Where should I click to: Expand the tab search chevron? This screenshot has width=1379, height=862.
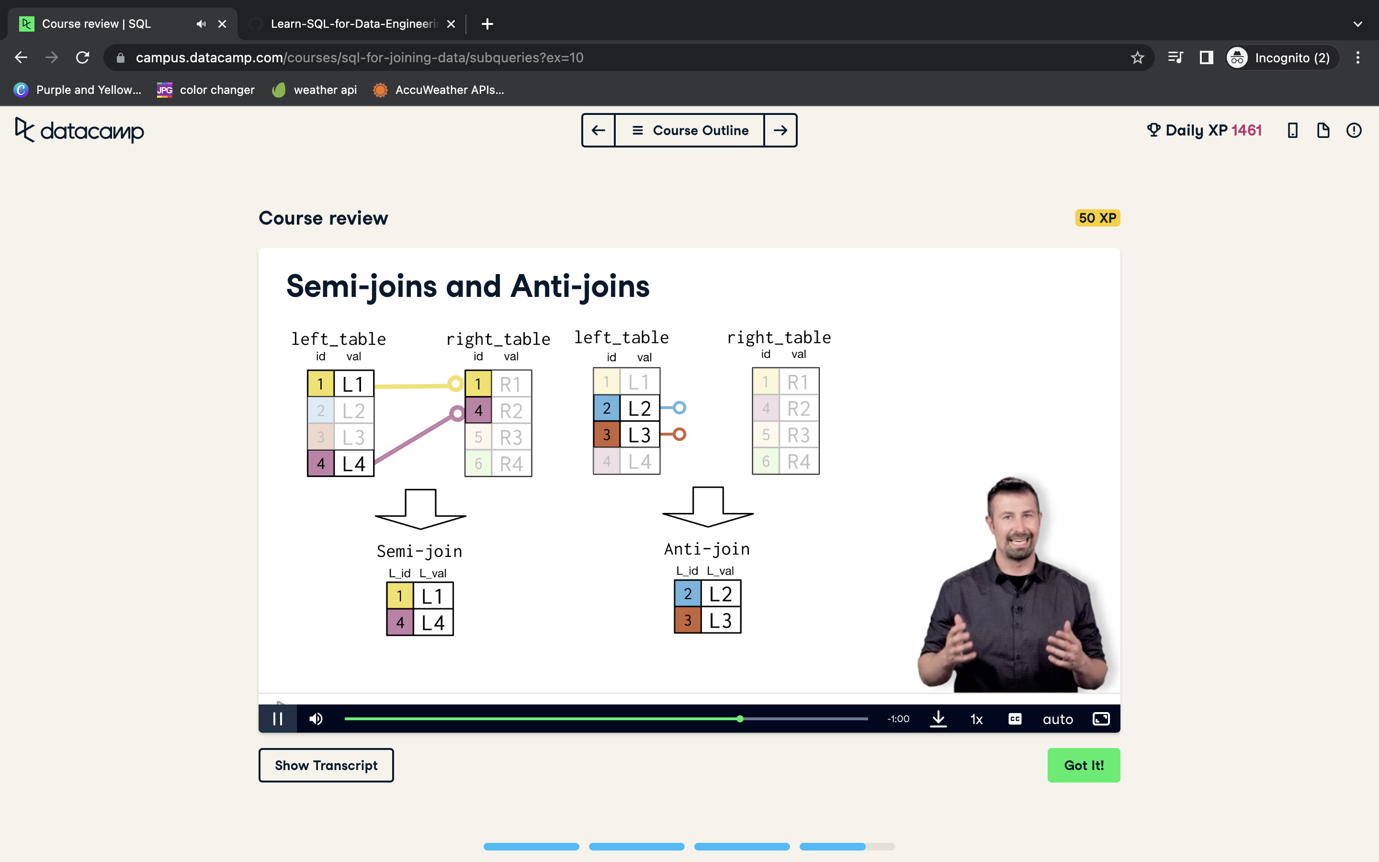(x=1357, y=24)
